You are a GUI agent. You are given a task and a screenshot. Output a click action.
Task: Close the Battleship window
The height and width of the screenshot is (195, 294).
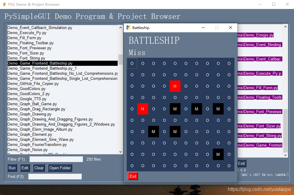(231, 28)
